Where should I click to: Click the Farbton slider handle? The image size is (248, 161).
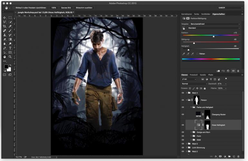pyautogui.click(x=214, y=36)
